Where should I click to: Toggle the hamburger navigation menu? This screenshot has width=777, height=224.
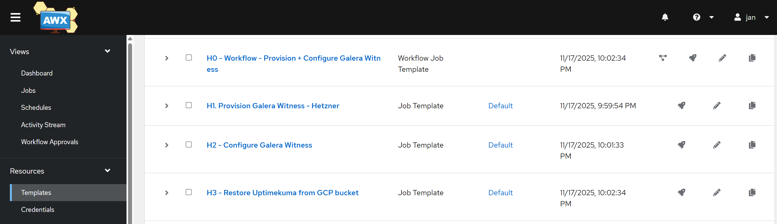click(x=16, y=17)
